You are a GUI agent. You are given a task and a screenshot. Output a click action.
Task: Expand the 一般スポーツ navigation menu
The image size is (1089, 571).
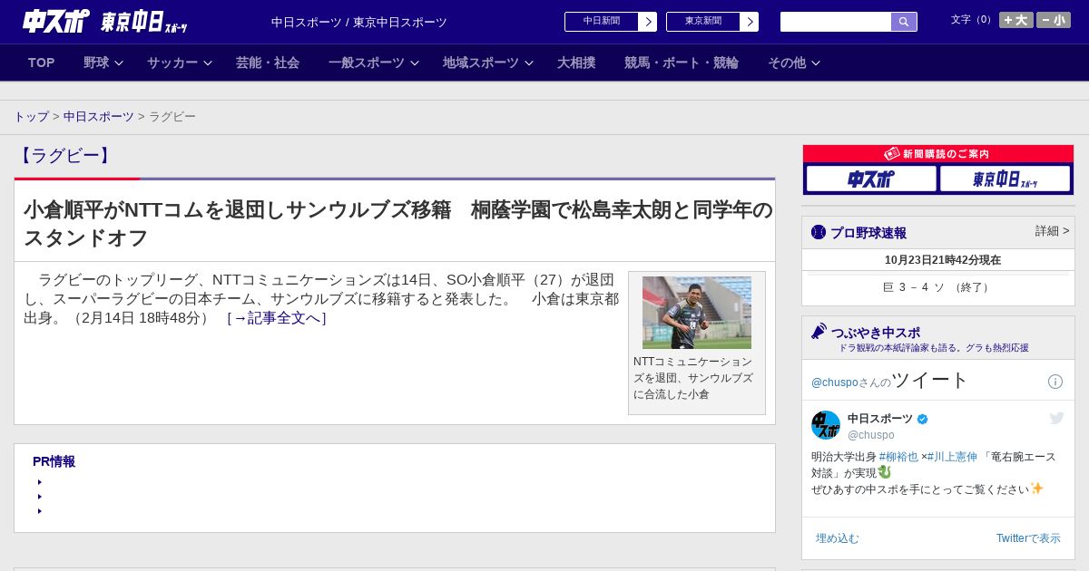click(374, 63)
